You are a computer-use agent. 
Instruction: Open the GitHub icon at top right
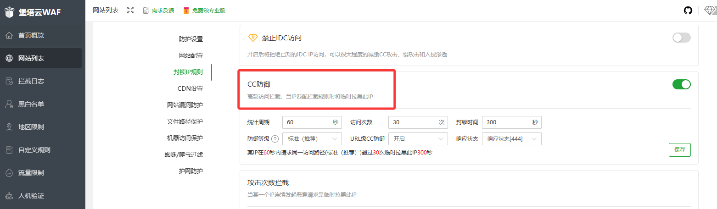[688, 10]
